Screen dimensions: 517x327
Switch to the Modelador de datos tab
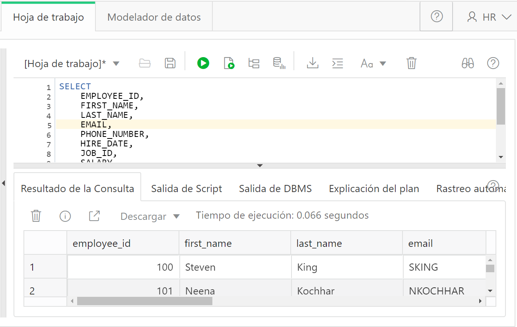(x=154, y=17)
